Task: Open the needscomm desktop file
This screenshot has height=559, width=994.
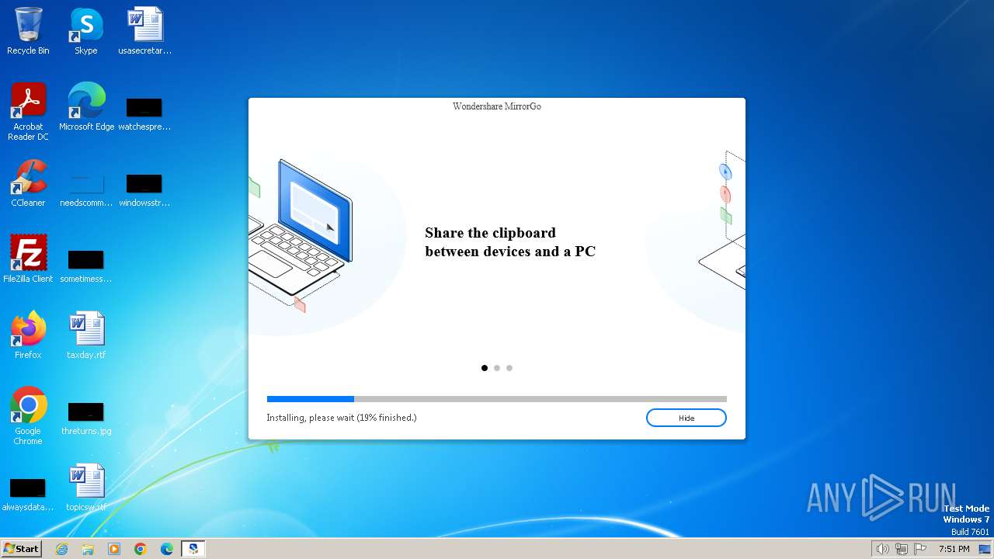Action: tap(86, 190)
